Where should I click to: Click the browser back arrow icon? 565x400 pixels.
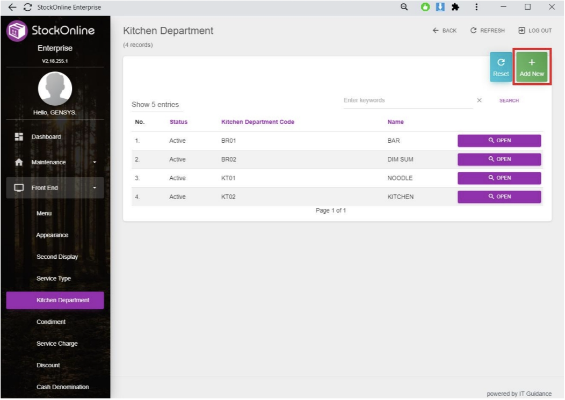point(12,8)
